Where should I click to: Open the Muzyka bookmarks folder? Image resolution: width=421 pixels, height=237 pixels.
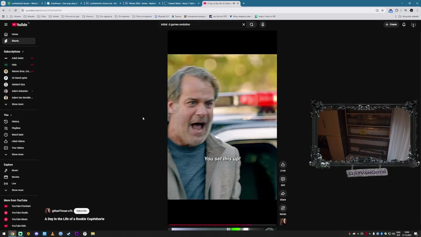click(x=29, y=16)
